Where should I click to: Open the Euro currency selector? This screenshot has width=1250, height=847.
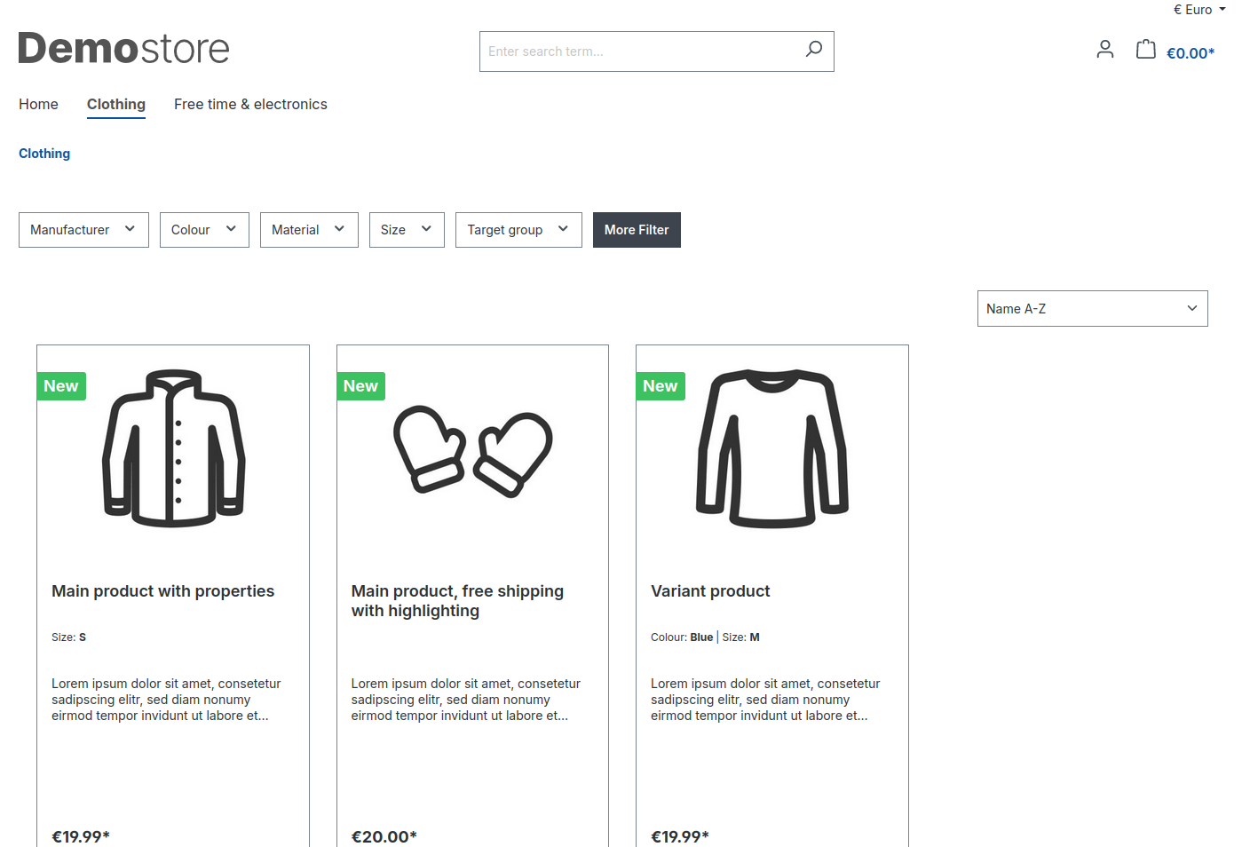click(1199, 10)
